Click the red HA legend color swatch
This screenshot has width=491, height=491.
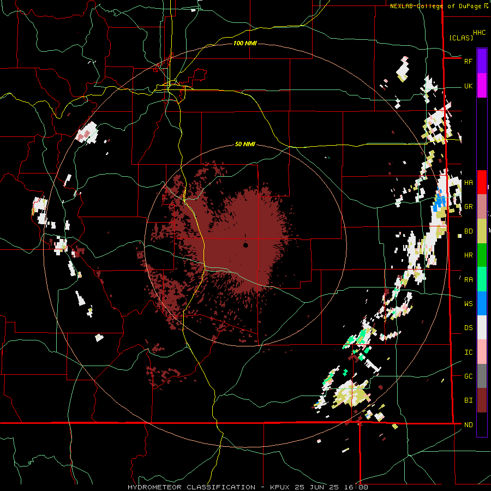482,182
